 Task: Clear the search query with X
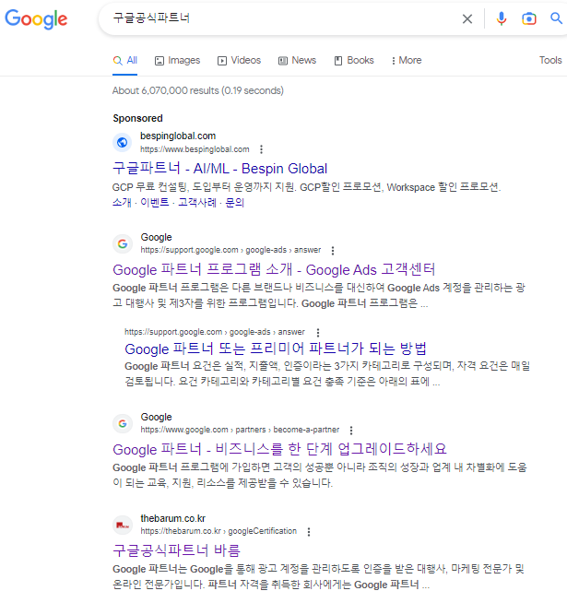pyautogui.click(x=467, y=18)
